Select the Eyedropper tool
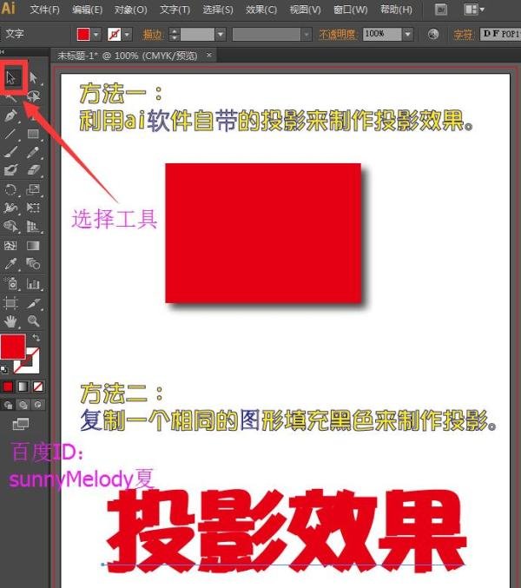This screenshot has height=588, width=521. (11, 264)
